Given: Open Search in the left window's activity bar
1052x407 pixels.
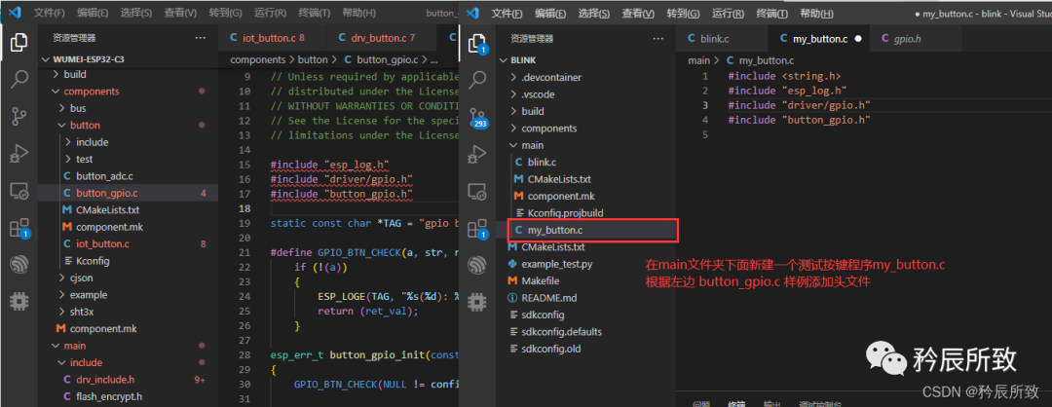Looking at the screenshot, I should pos(19,80).
